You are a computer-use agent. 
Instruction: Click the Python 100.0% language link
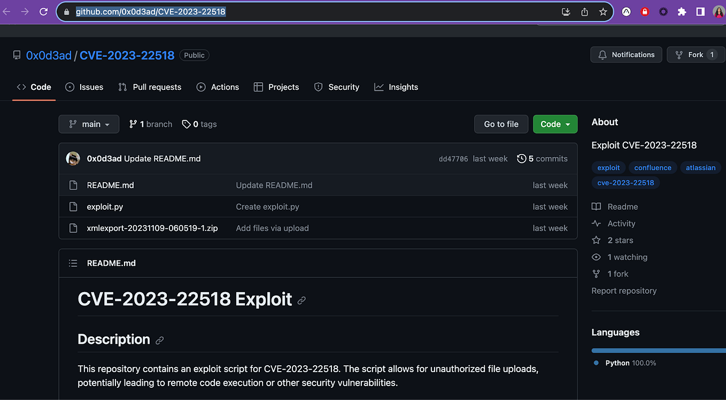[x=625, y=363]
